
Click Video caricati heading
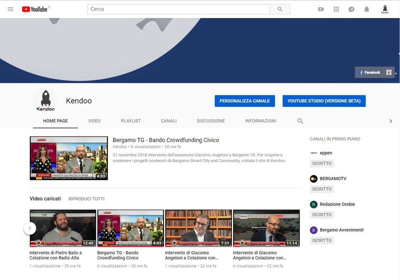tap(45, 198)
